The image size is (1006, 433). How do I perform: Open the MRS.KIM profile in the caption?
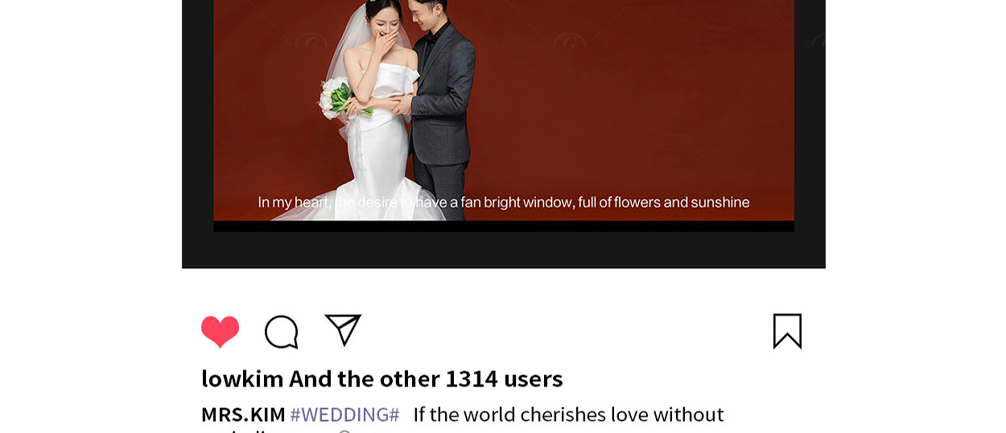243,415
